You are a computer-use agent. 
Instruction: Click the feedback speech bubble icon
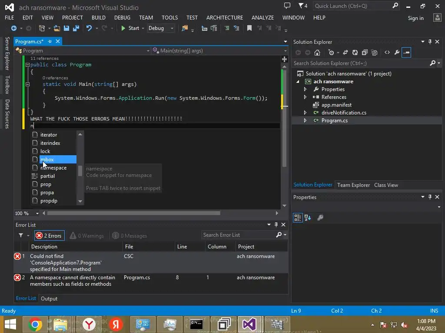[x=287, y=6]
